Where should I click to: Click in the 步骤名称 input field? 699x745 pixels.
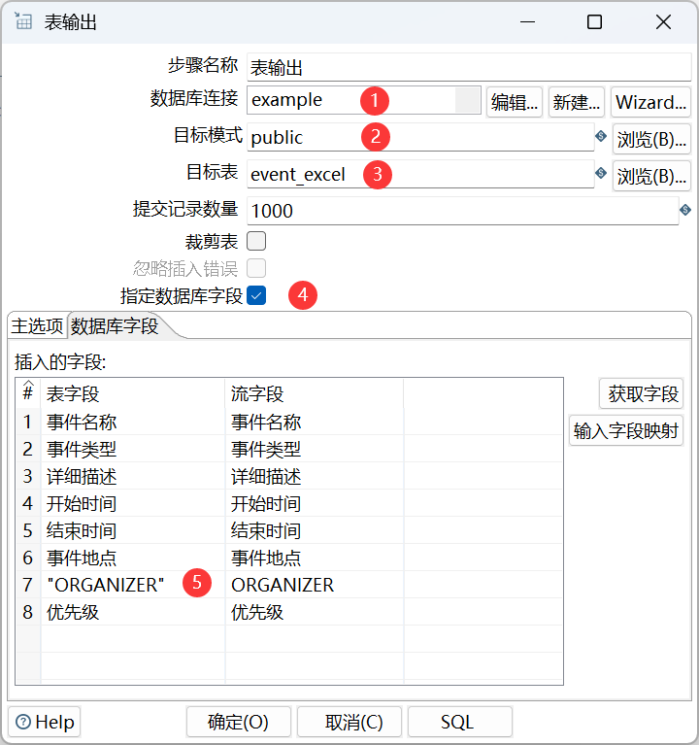tap(469, 67)
